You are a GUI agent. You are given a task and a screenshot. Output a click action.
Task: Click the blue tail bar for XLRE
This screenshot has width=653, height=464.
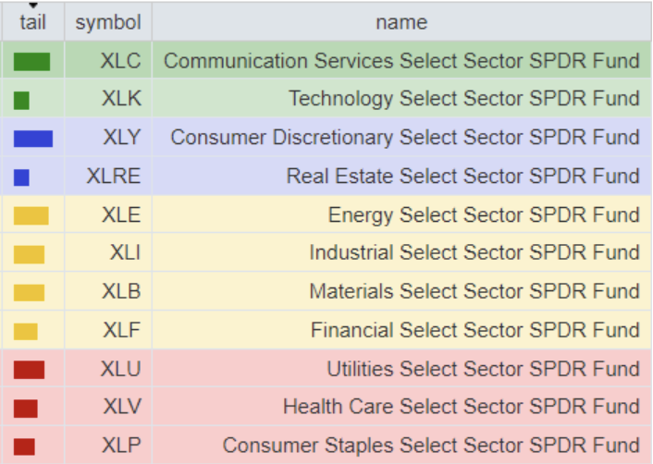(21, 177)
